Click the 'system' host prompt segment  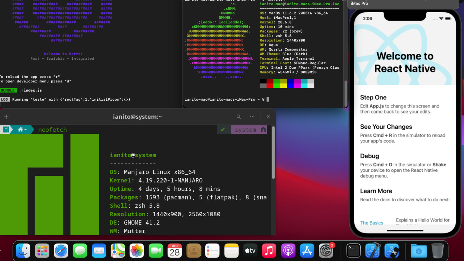249,130
